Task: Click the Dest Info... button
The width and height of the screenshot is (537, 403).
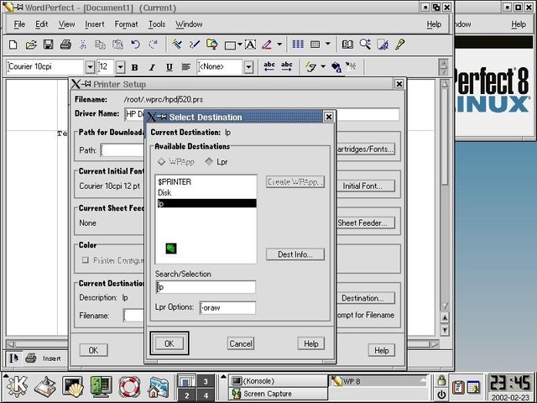Action: [295, 254]
